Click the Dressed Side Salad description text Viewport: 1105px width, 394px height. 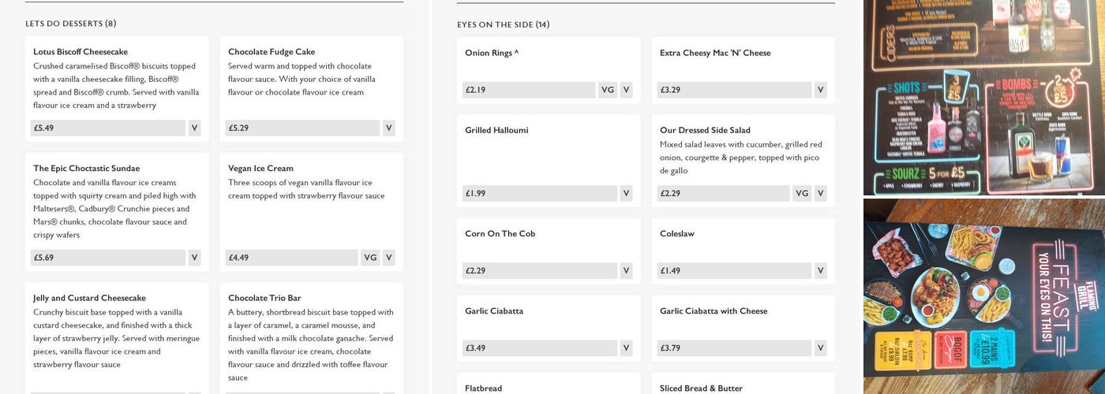741,158
